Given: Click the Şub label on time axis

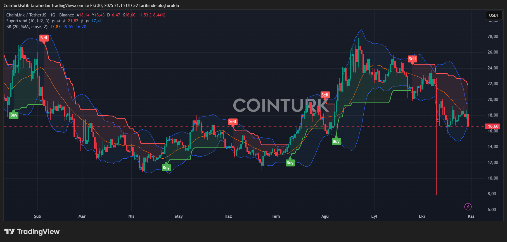Looking at the screenshot, I should click(x=37, y=216).
